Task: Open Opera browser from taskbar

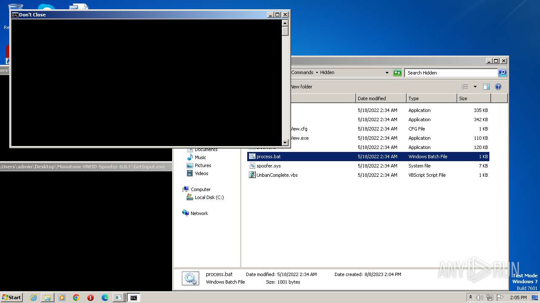Action: pos(91,298)
